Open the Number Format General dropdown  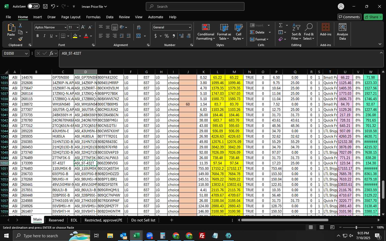pos(190,27)
